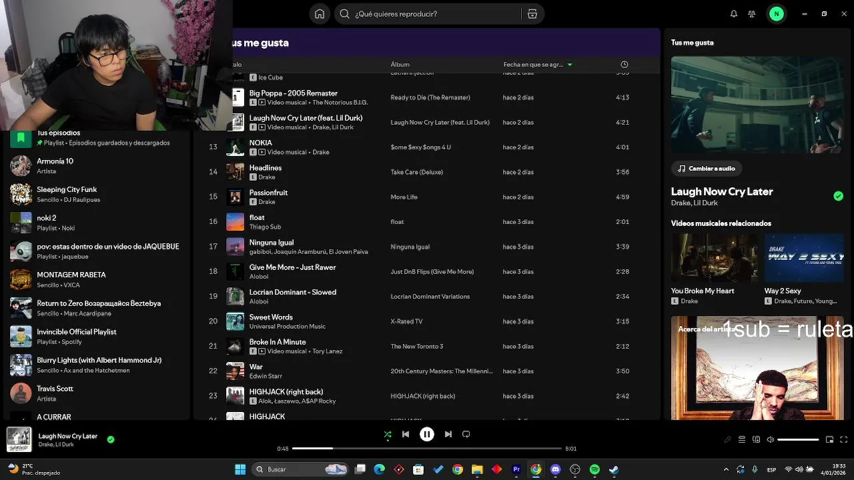
Task: Open the Take Care (Deluxe) album link
Action: pos(417,172)
